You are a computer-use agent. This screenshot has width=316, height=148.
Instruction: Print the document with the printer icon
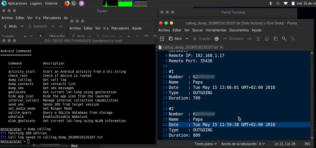coord(217,38)
